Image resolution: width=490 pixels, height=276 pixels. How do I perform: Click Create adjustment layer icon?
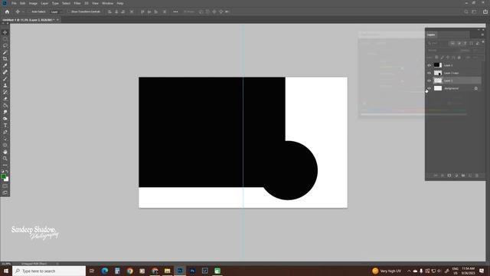coord(456,176)
